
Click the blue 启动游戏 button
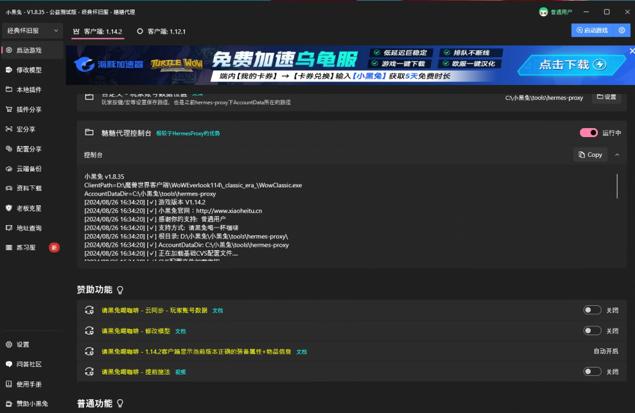[593, 31]
